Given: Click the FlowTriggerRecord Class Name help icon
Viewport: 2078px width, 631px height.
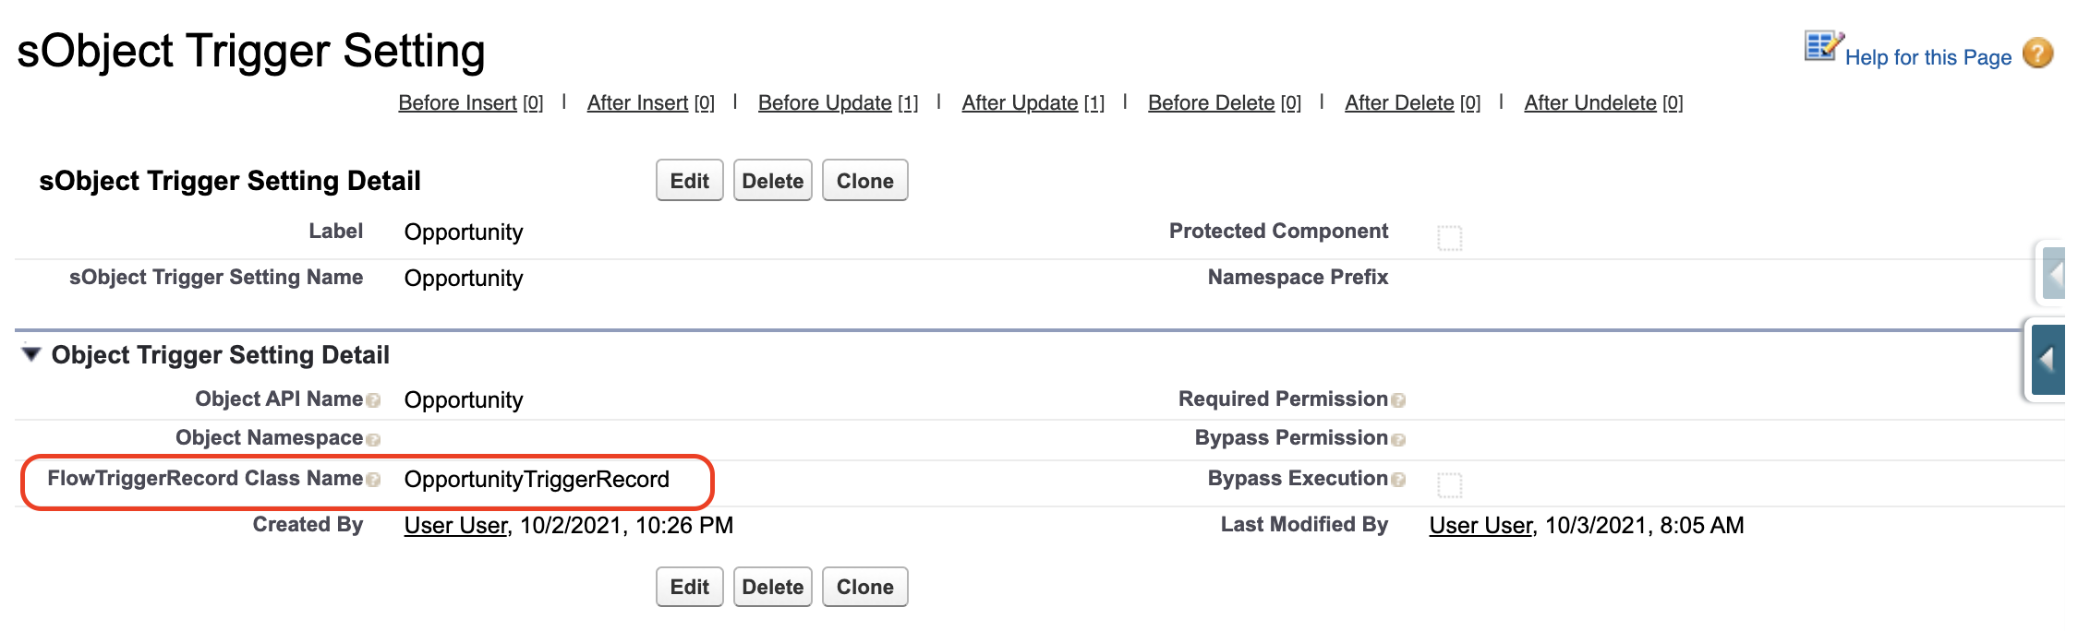Looking at the screenshot, I should pyautogui.click(x=373, y=480).
